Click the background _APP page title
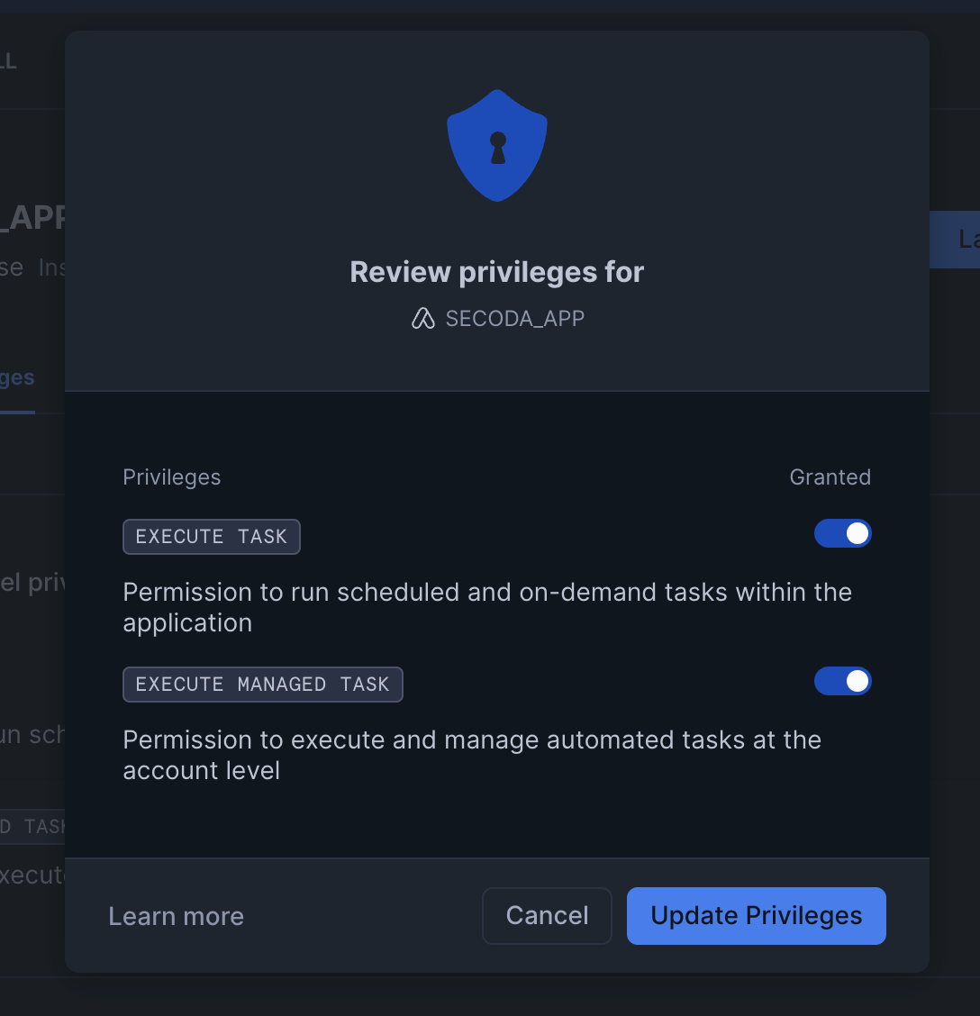 click(x=32, y=218)
